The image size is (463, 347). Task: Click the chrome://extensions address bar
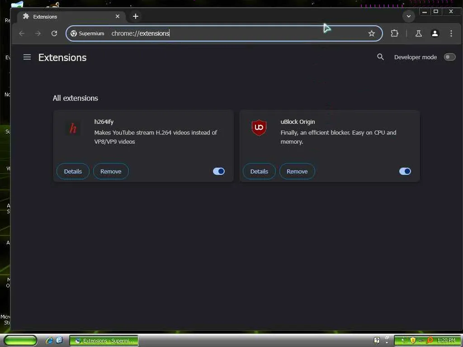[x=224, y=33]
